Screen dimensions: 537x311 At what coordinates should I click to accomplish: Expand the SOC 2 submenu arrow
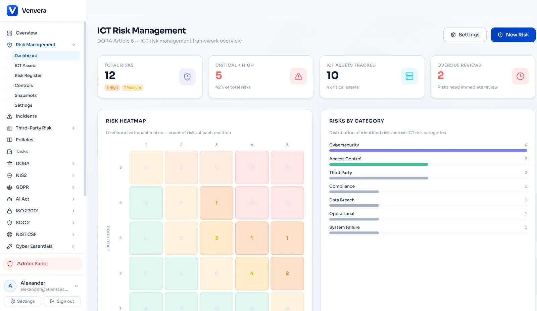point(73,222)
